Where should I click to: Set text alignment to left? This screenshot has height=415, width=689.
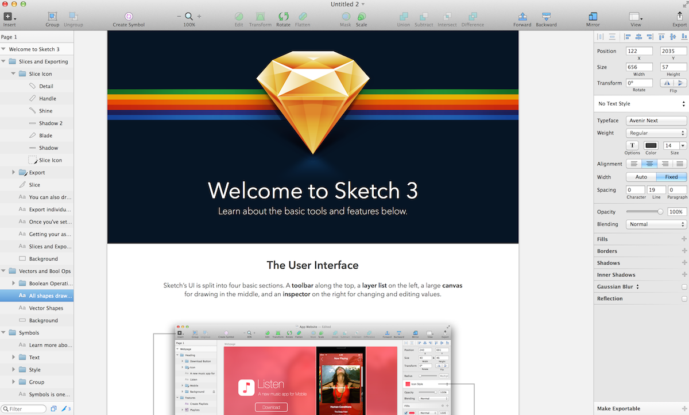coord(633,164)
